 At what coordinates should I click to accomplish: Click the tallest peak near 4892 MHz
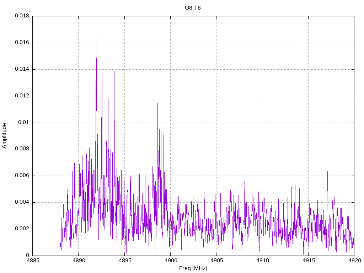(x=96, y=36)
